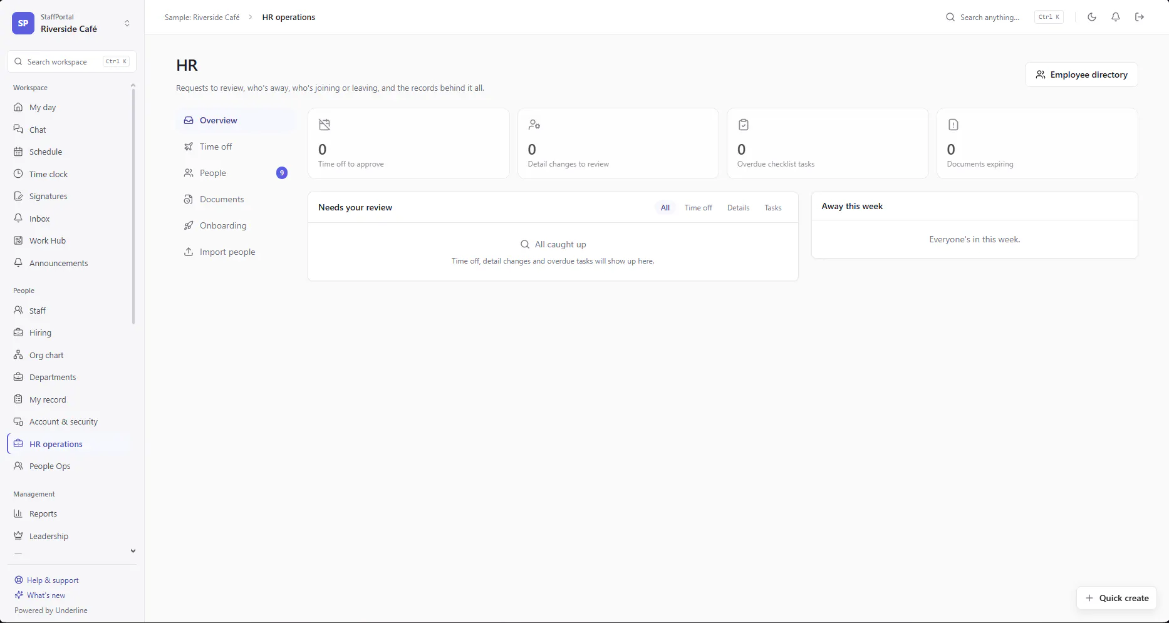
Task: Open Chat in the sidebar
Action: click(70, 130)
